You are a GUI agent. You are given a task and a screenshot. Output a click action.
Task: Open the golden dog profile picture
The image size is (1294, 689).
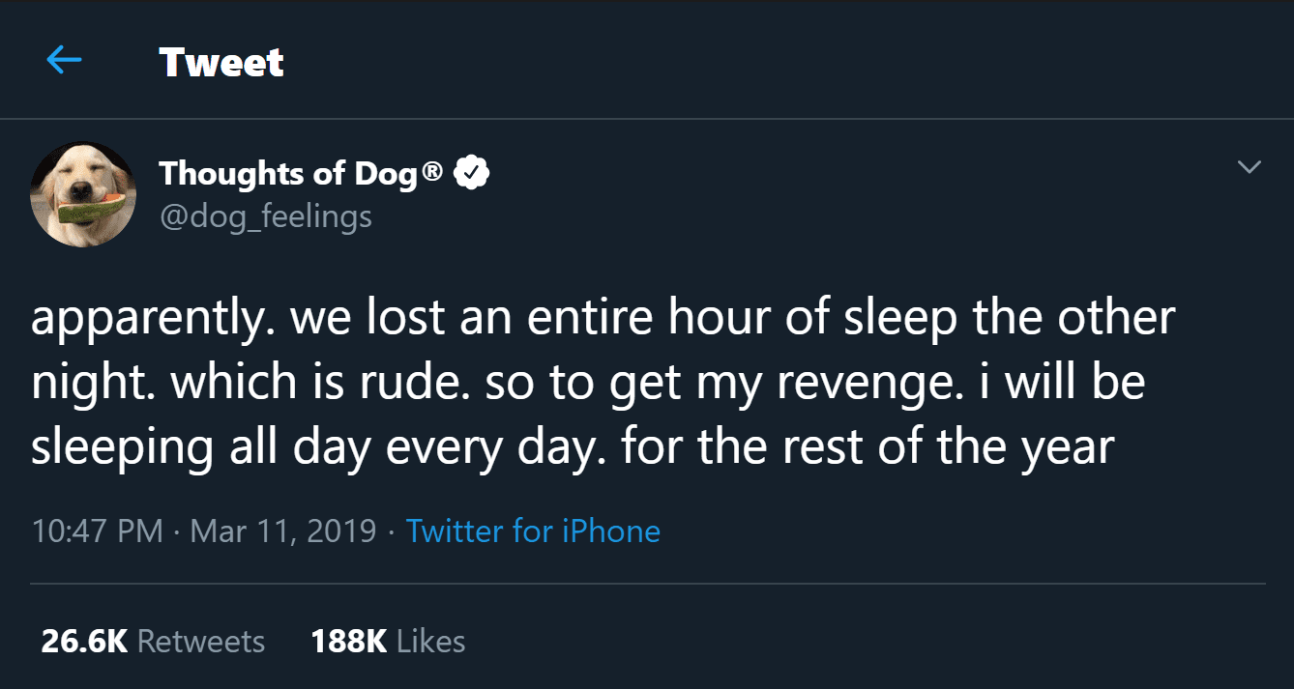83,193
